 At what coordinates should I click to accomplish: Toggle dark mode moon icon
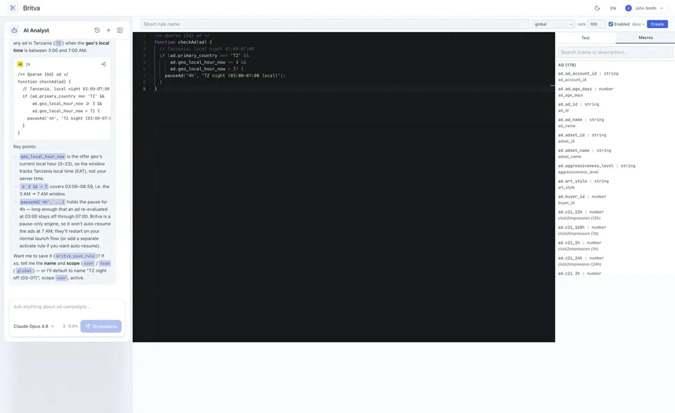597,8
